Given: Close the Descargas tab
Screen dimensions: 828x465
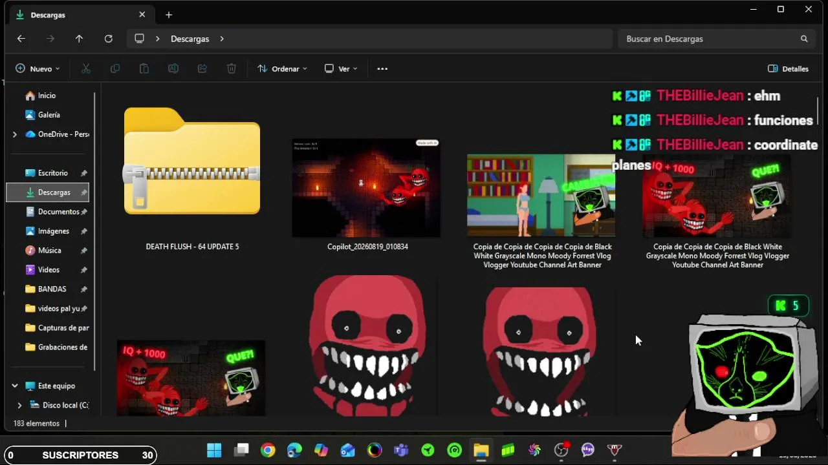Looking at the screenshot, I should click(142, 14).
